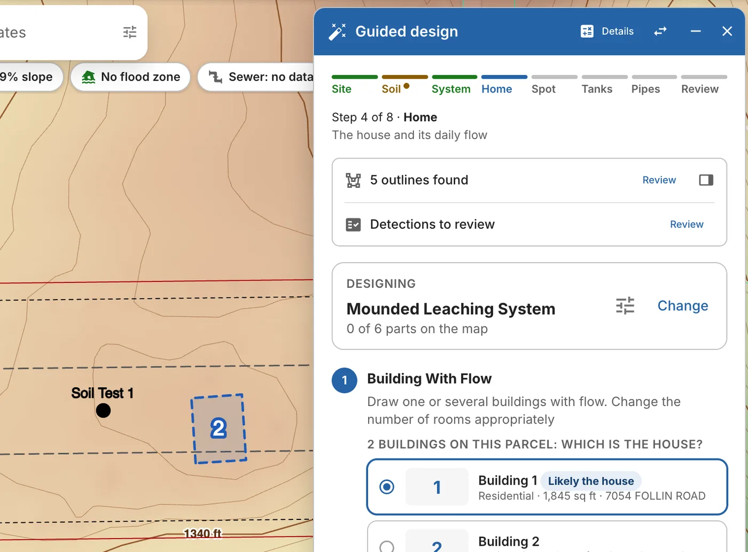The height and width of the screenshot is (552, 748).
Task: Click Change to switch system type
Action: tap(683, 306)
